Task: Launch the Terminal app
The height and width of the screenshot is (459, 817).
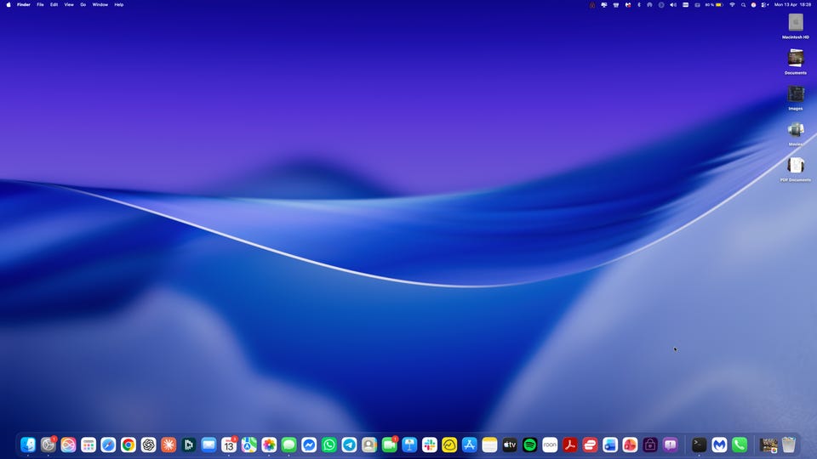Action: pos(699,445)
